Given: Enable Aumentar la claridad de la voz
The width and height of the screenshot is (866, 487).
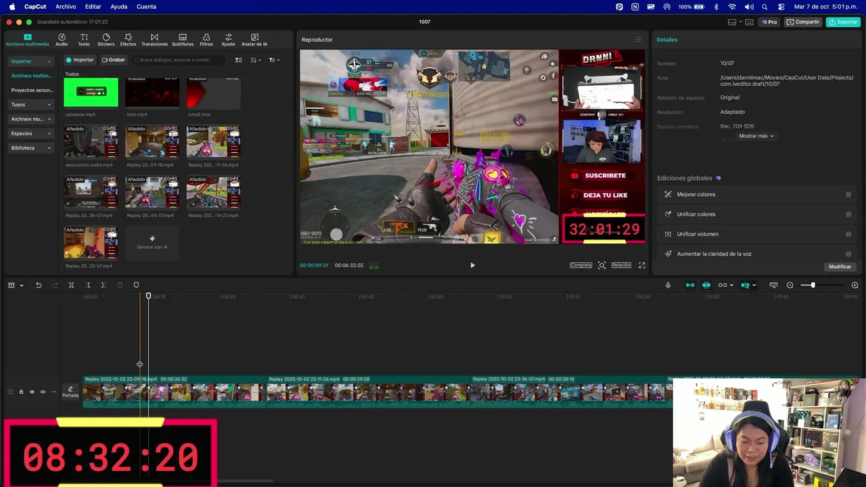Looking at the screenshot, I should [x=848, y=254].
